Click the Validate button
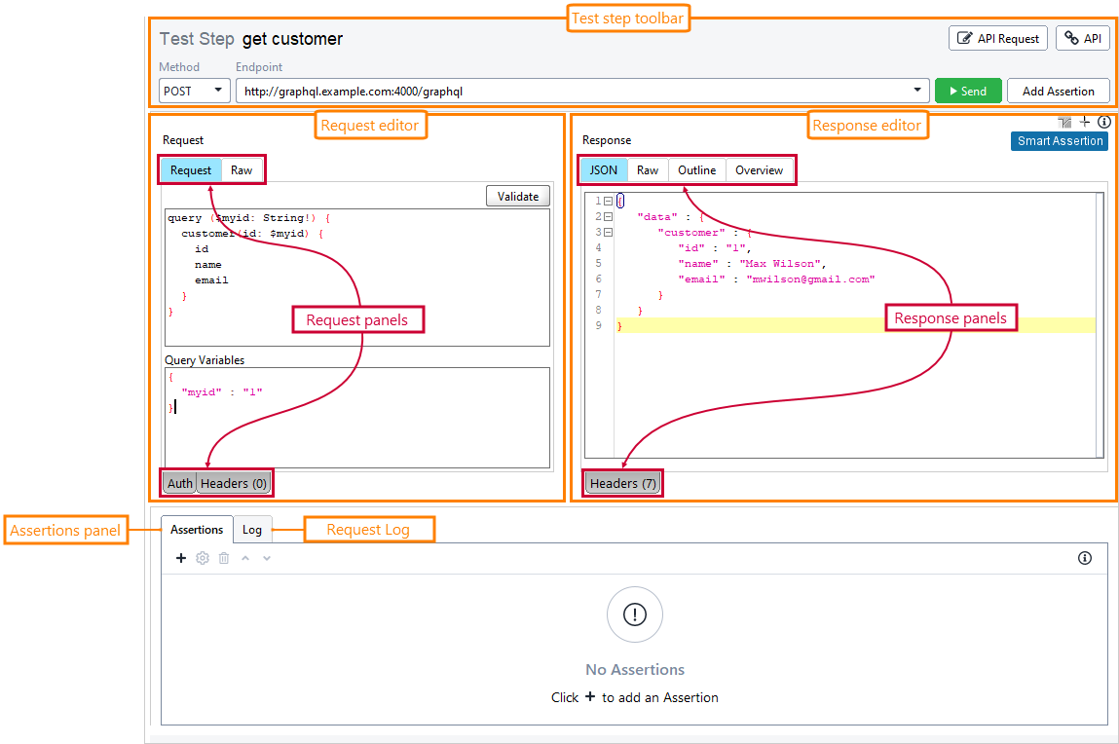1119x744 pixels. [x=518, y=196]
